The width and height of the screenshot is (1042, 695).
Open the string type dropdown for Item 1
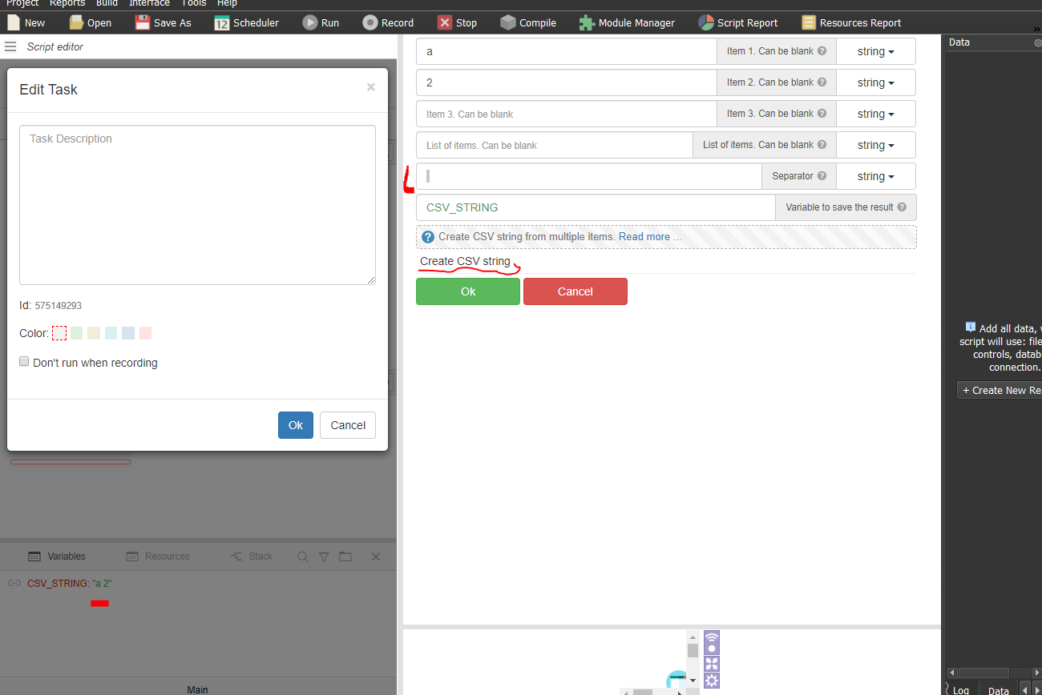pyautogui.click(x=876, y=51)
